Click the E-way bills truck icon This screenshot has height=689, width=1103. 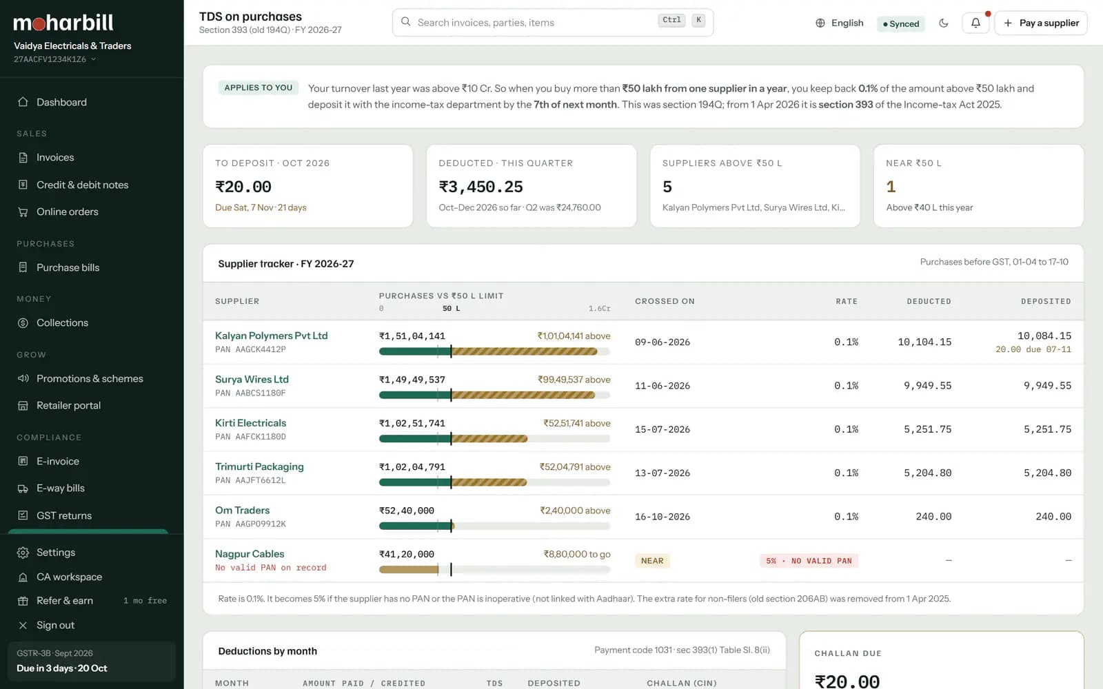23,488
